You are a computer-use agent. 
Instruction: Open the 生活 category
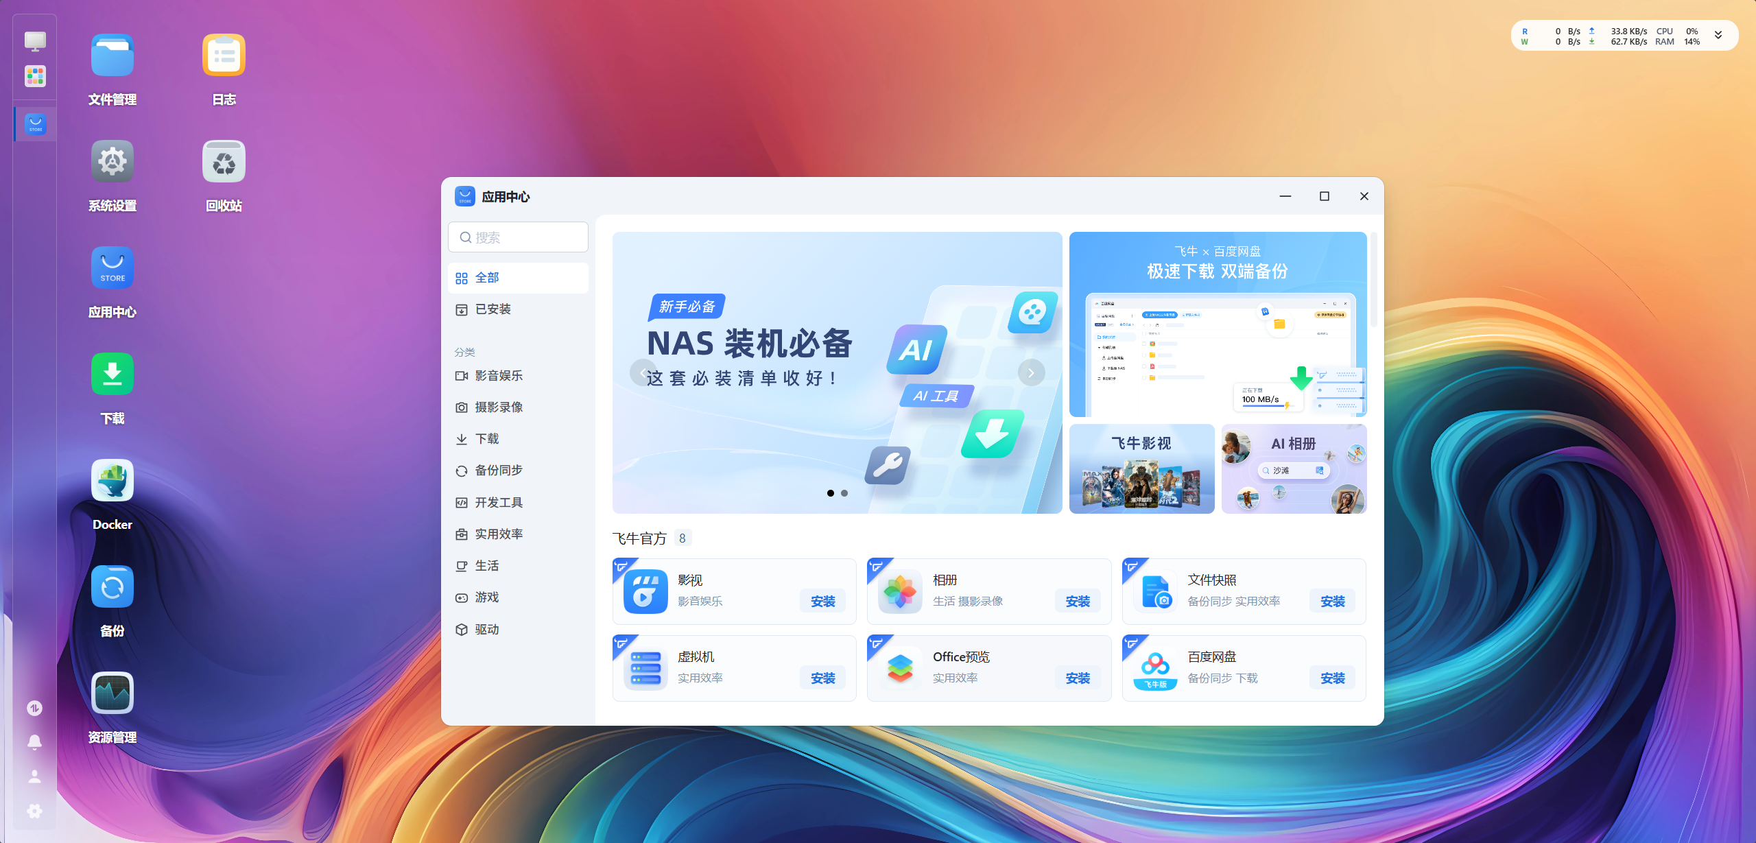(518, 566)
